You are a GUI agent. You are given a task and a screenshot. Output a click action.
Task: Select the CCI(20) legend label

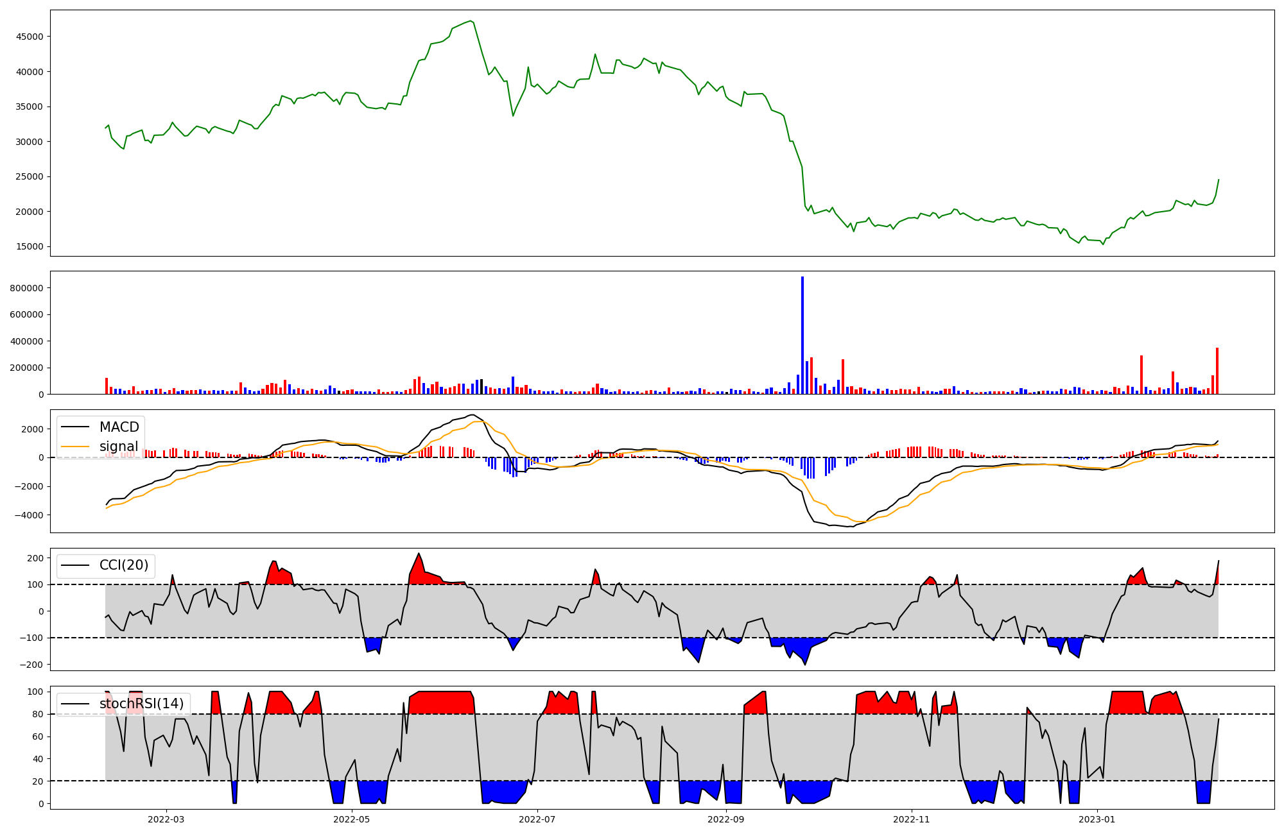(124, 565)
